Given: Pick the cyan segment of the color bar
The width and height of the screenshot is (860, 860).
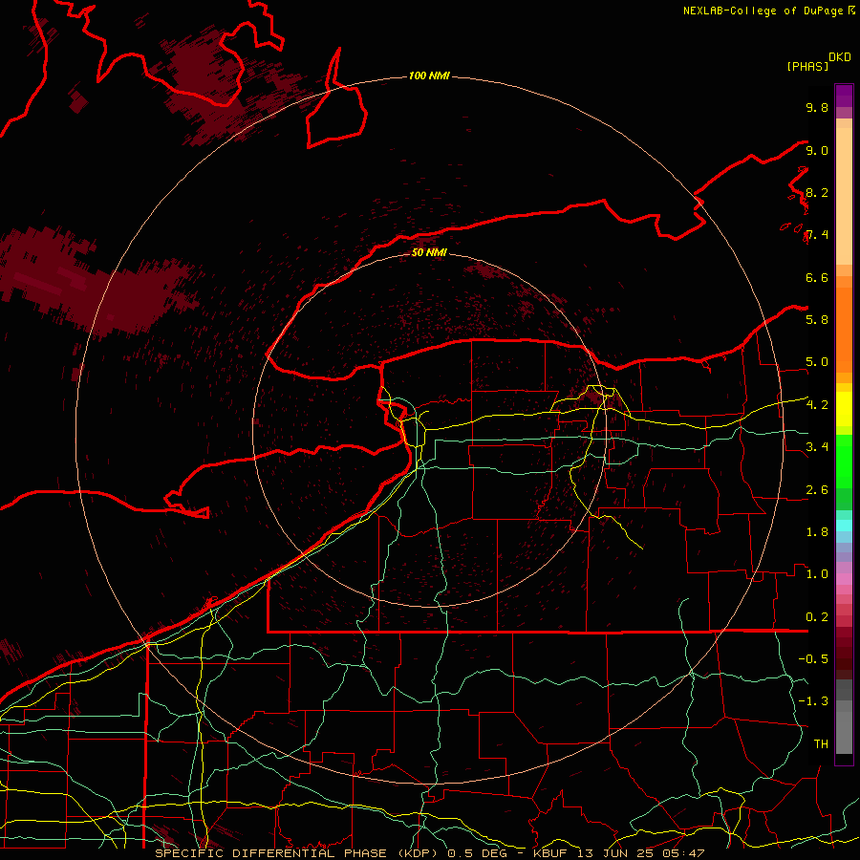Looking at the screenshot, I should pyautogui.click(x=844, y=526).
